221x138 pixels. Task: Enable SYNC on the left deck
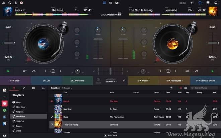point(8,27)
